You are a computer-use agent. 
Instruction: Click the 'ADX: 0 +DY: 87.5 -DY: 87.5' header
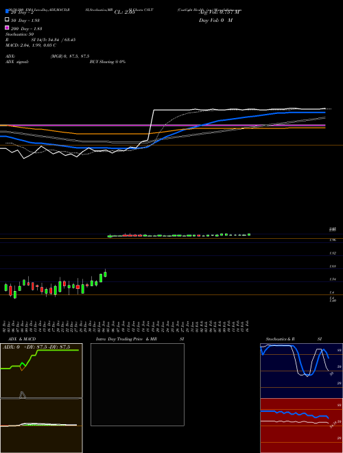click(x=36, y=347)
